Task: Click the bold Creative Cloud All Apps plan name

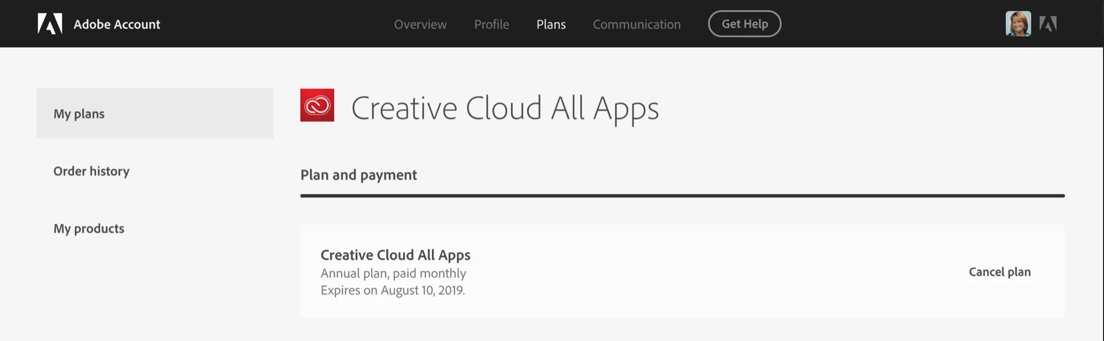Action: 395,254
